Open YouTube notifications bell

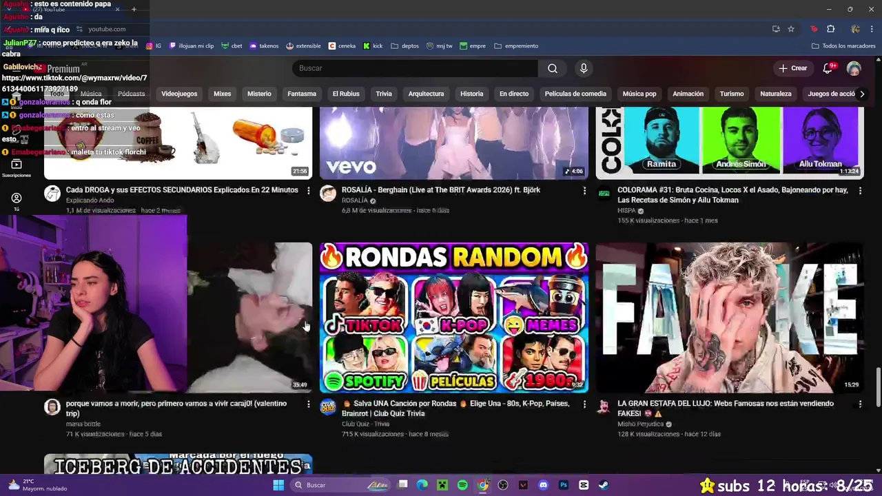tap(828, 68)
